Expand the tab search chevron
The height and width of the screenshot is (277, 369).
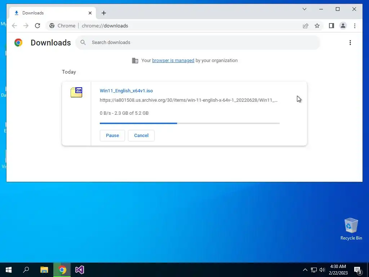pyautogui.click(x=304, y=9)
